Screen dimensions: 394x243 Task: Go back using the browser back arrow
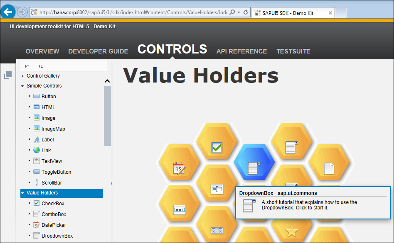(8, 12)
